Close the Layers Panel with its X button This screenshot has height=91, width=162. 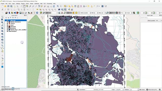(x=26, y=15)
